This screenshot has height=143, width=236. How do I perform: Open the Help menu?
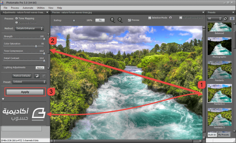pos(59,8)
